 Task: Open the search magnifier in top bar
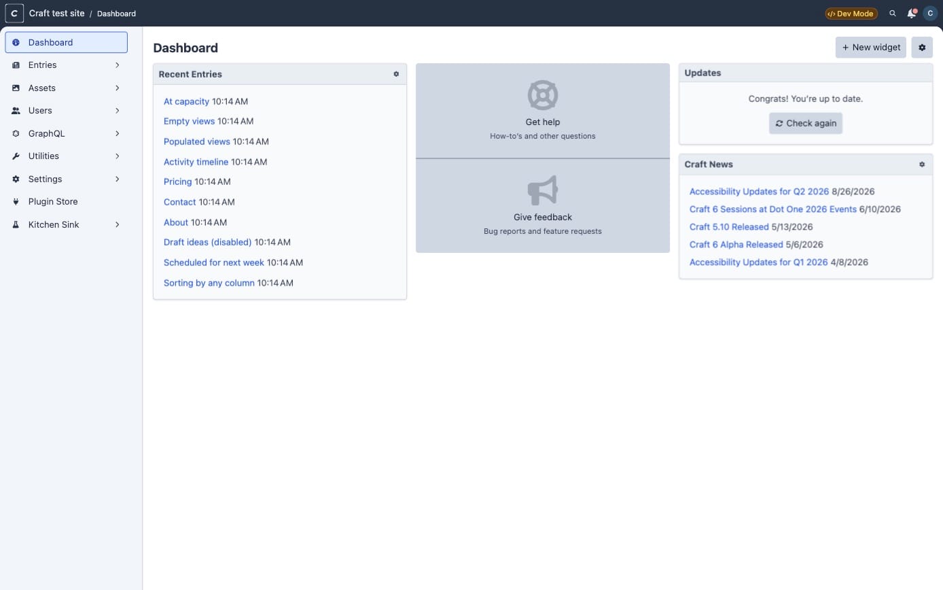pos(893,13)
